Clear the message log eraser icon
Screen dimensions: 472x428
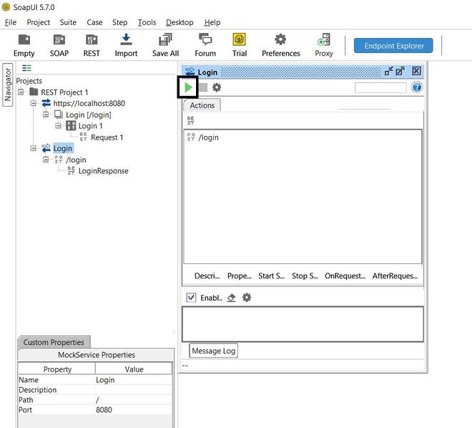[x=231, y=298]
